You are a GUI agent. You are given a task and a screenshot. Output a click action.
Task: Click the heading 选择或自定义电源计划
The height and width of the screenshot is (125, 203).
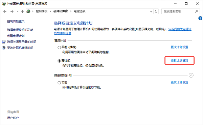click(73, 23)
